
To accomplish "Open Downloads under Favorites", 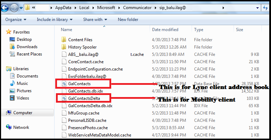I will tap(27, 47).
